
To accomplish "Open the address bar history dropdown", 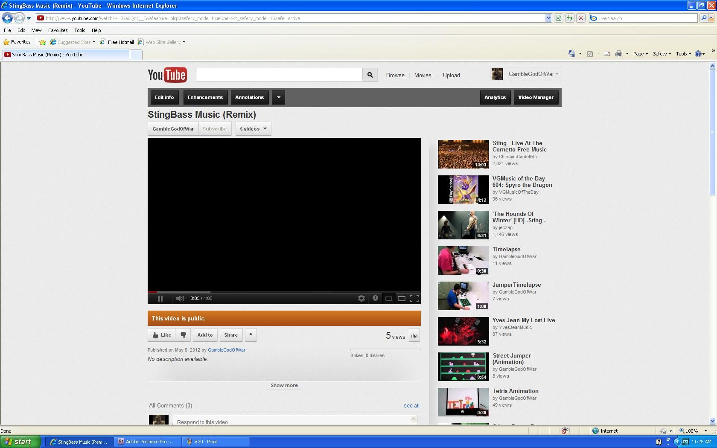I will (548, 18).
